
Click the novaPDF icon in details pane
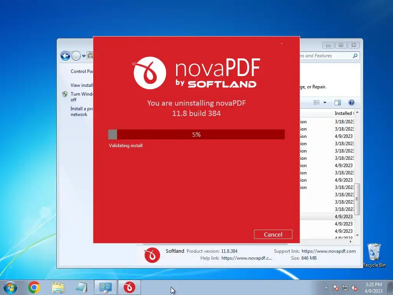pyautogui.click(x=152, y=255)
